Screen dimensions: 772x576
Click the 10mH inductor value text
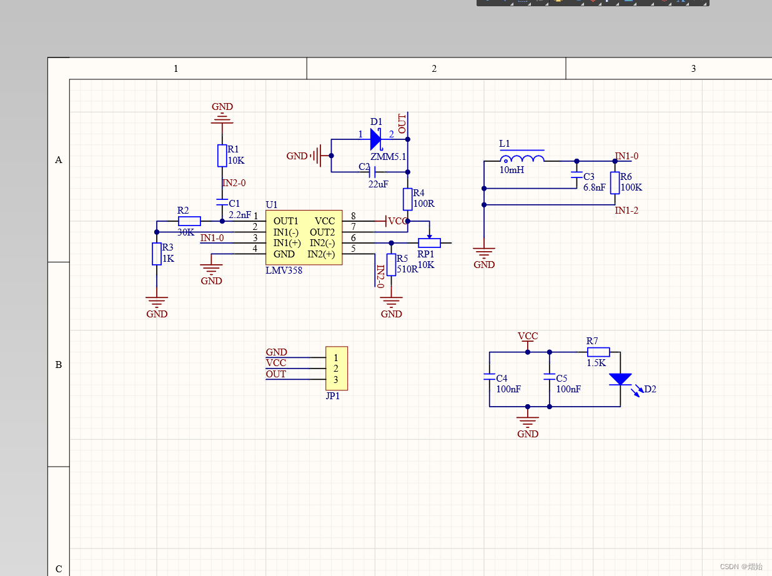[512, 170]
